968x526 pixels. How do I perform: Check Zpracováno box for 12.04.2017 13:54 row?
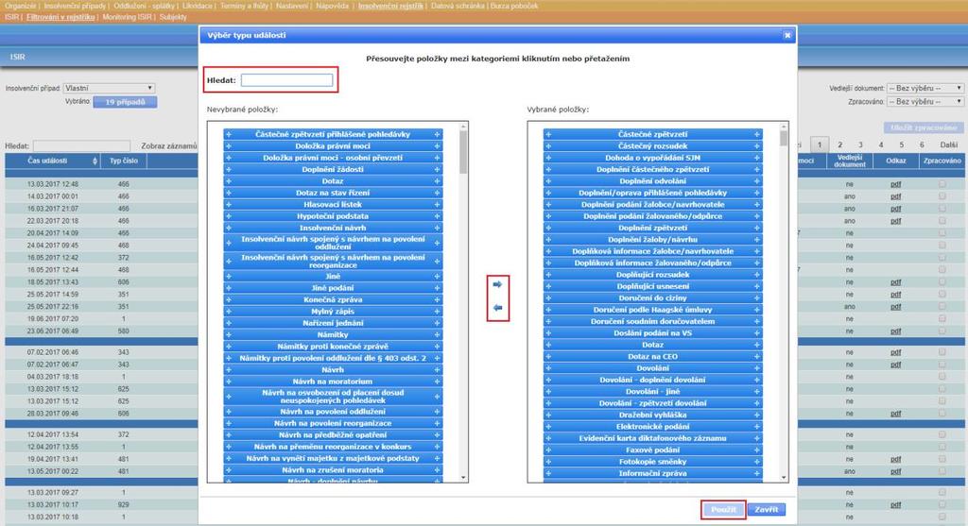point(942,434)
